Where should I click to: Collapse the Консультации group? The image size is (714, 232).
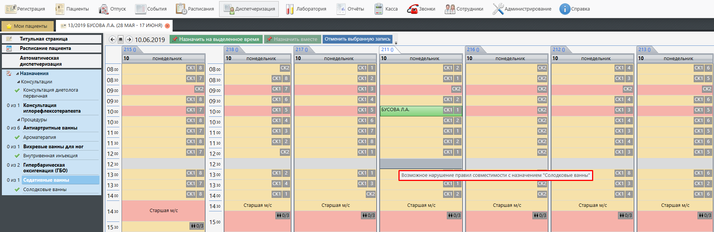pos(18,82)
